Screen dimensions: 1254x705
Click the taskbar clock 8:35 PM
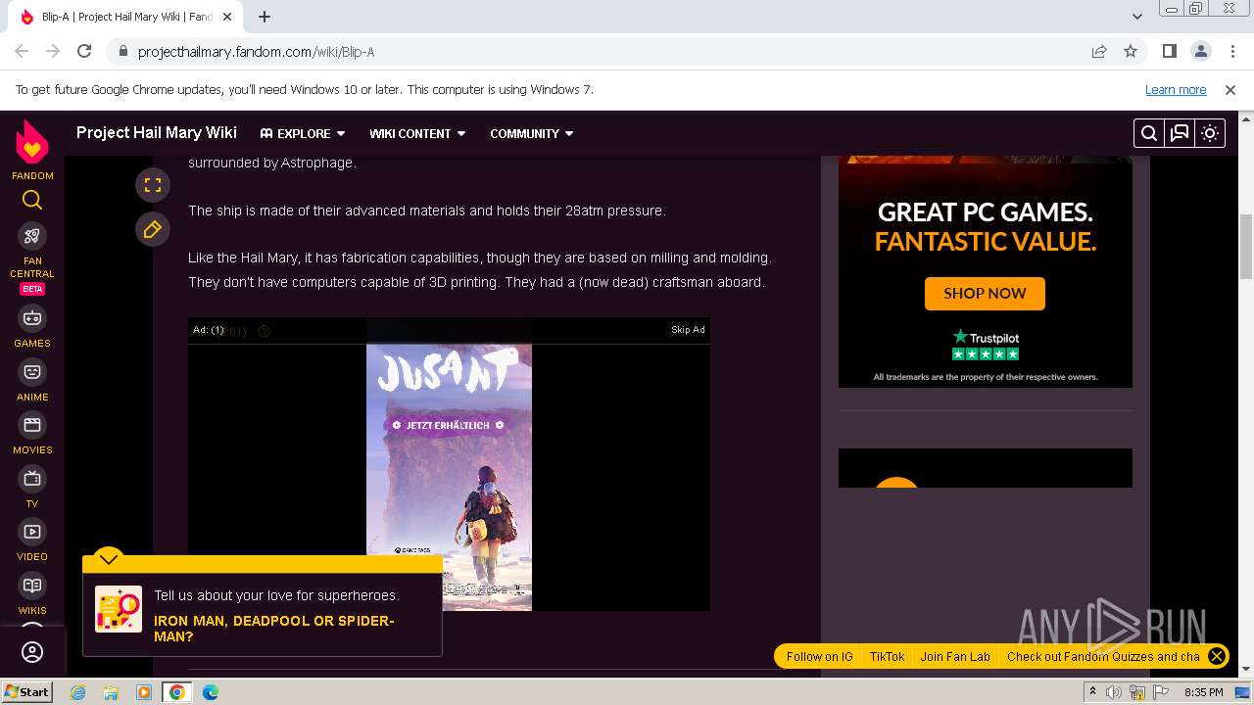pos(1203,692)
